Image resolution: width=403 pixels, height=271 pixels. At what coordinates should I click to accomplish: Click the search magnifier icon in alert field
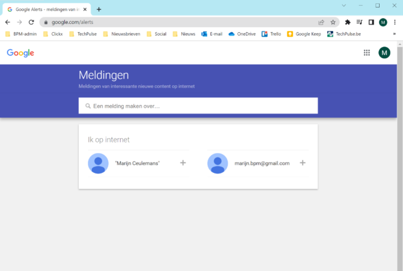click(88, 106)
